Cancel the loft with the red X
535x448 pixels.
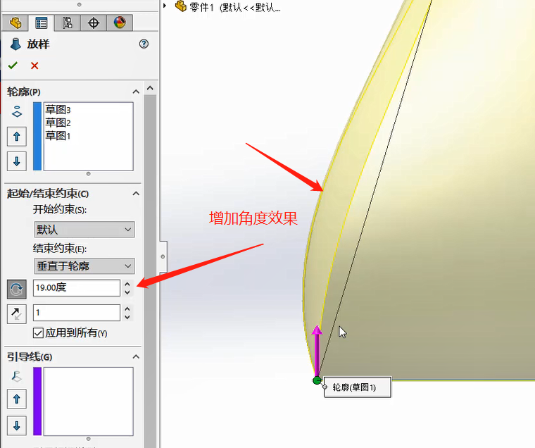[x=34, y=66]
